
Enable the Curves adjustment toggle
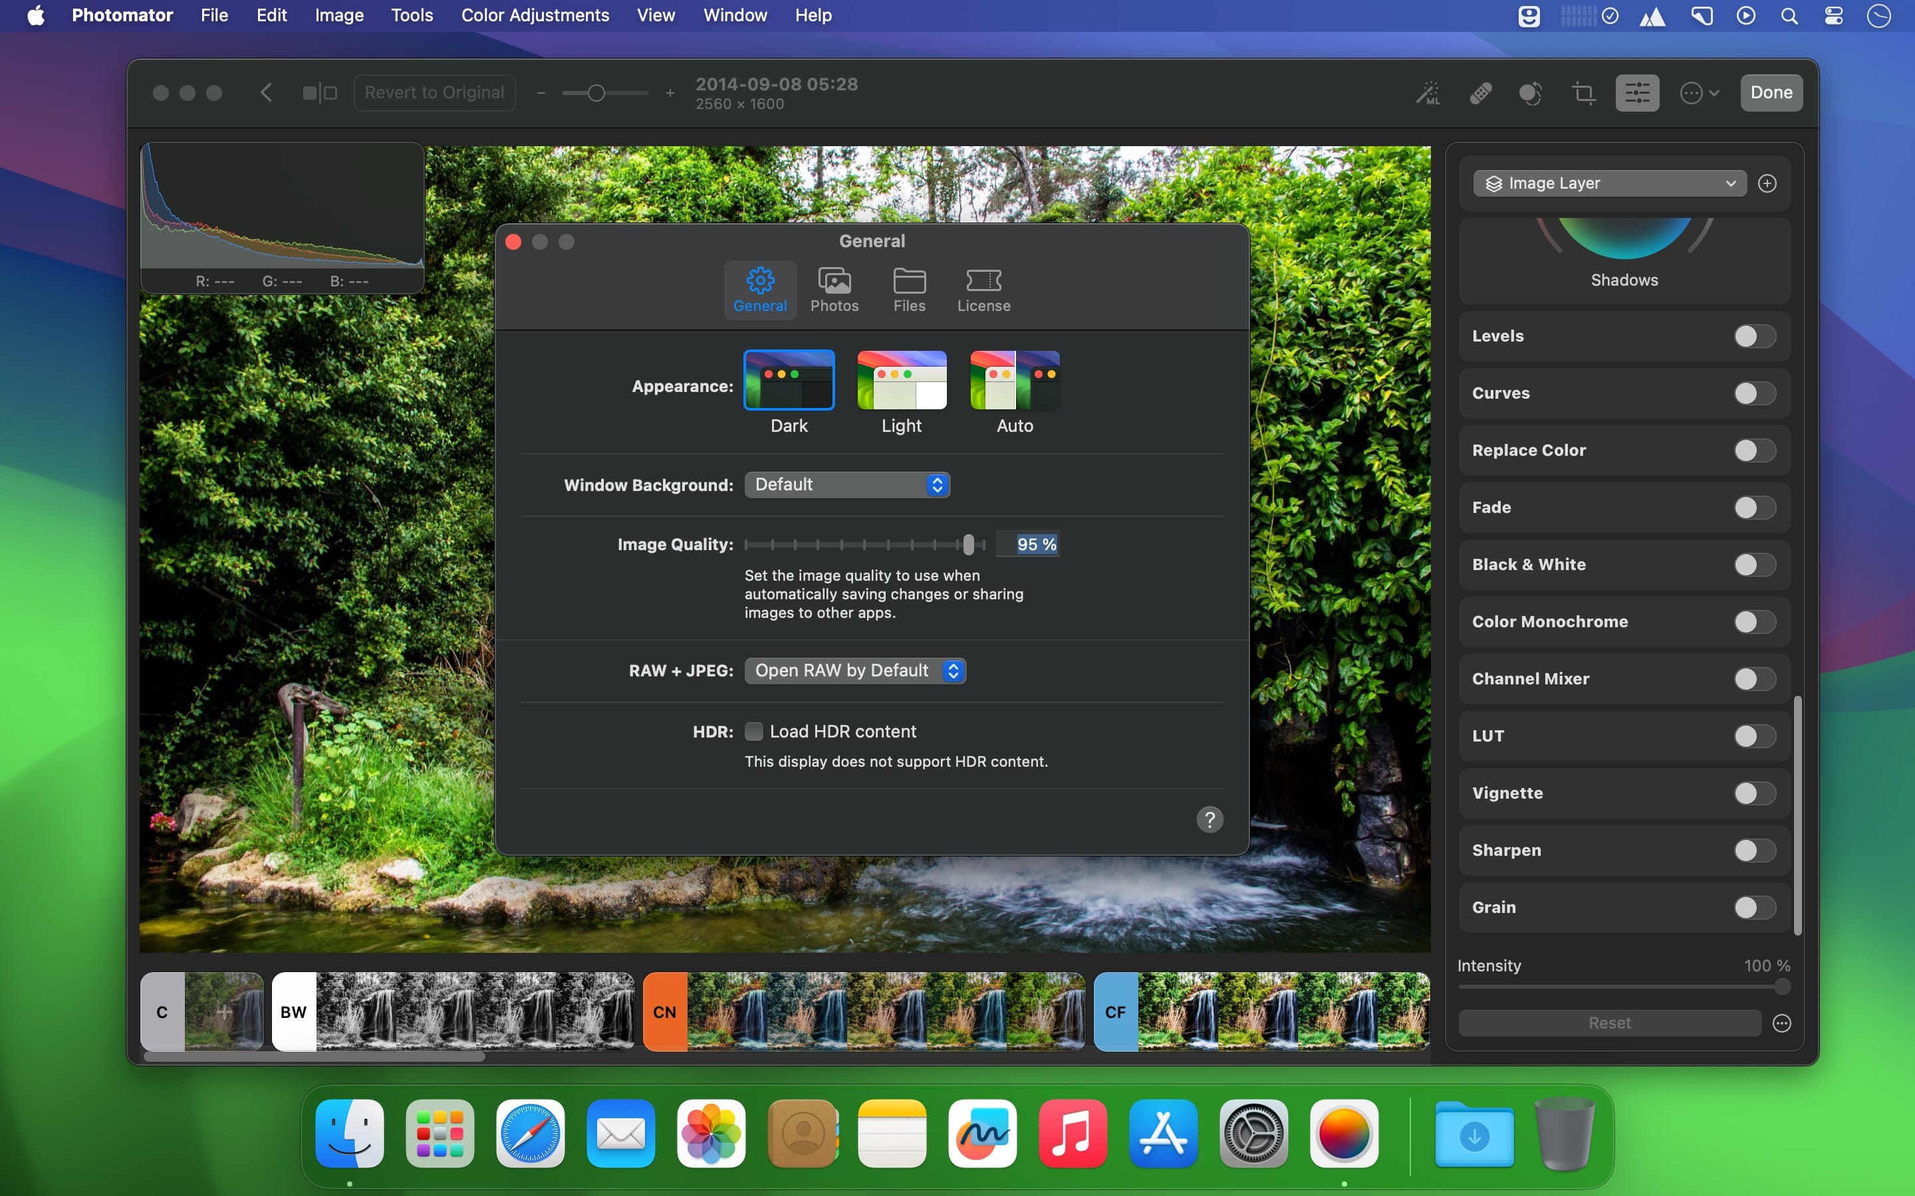tap(1754, 393)
